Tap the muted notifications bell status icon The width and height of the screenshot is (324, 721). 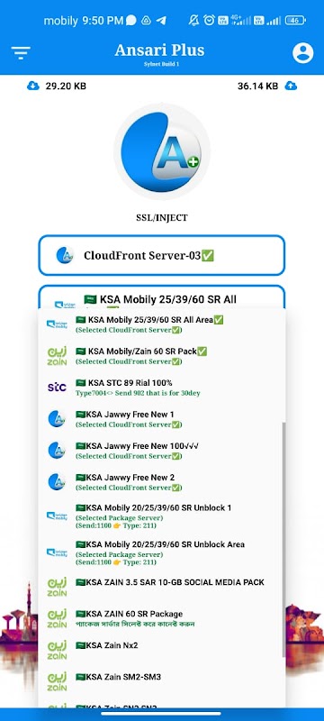[193, 20]
